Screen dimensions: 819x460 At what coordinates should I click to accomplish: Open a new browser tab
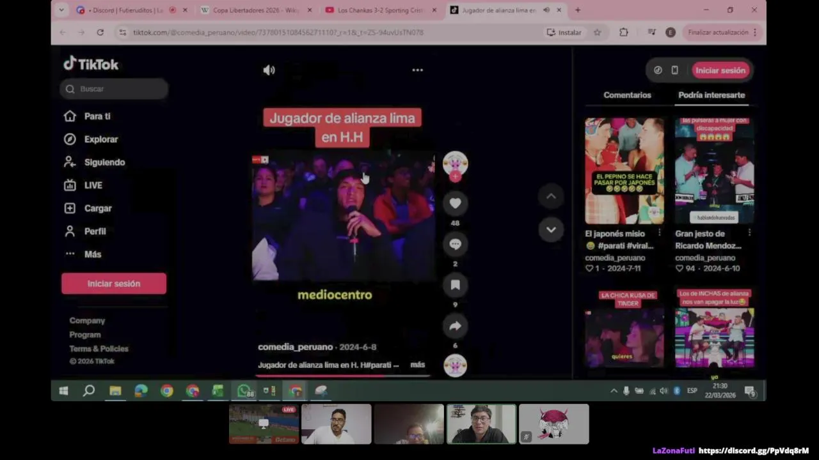click(578, 10)
